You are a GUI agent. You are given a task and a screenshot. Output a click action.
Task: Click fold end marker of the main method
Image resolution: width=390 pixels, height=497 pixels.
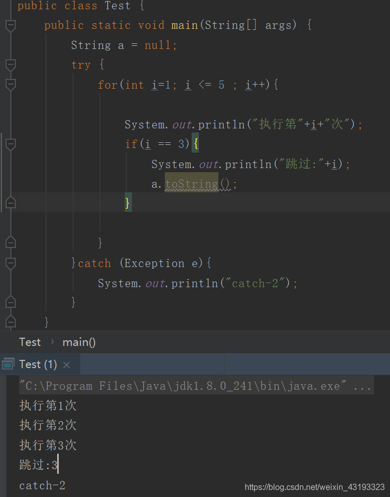tap(10, 322)
